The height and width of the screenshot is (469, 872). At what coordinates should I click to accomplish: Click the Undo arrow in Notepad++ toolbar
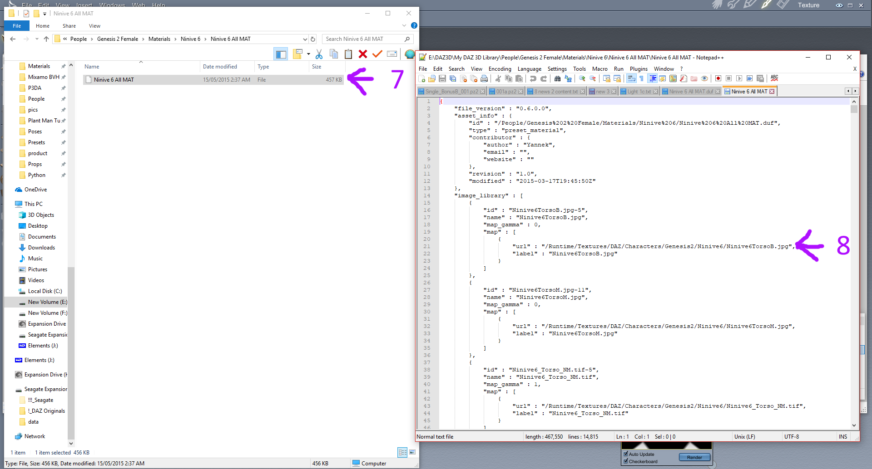tap(533, 78)
